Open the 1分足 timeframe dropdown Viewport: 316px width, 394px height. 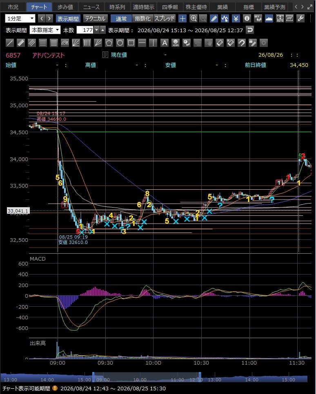coord(20,19)
